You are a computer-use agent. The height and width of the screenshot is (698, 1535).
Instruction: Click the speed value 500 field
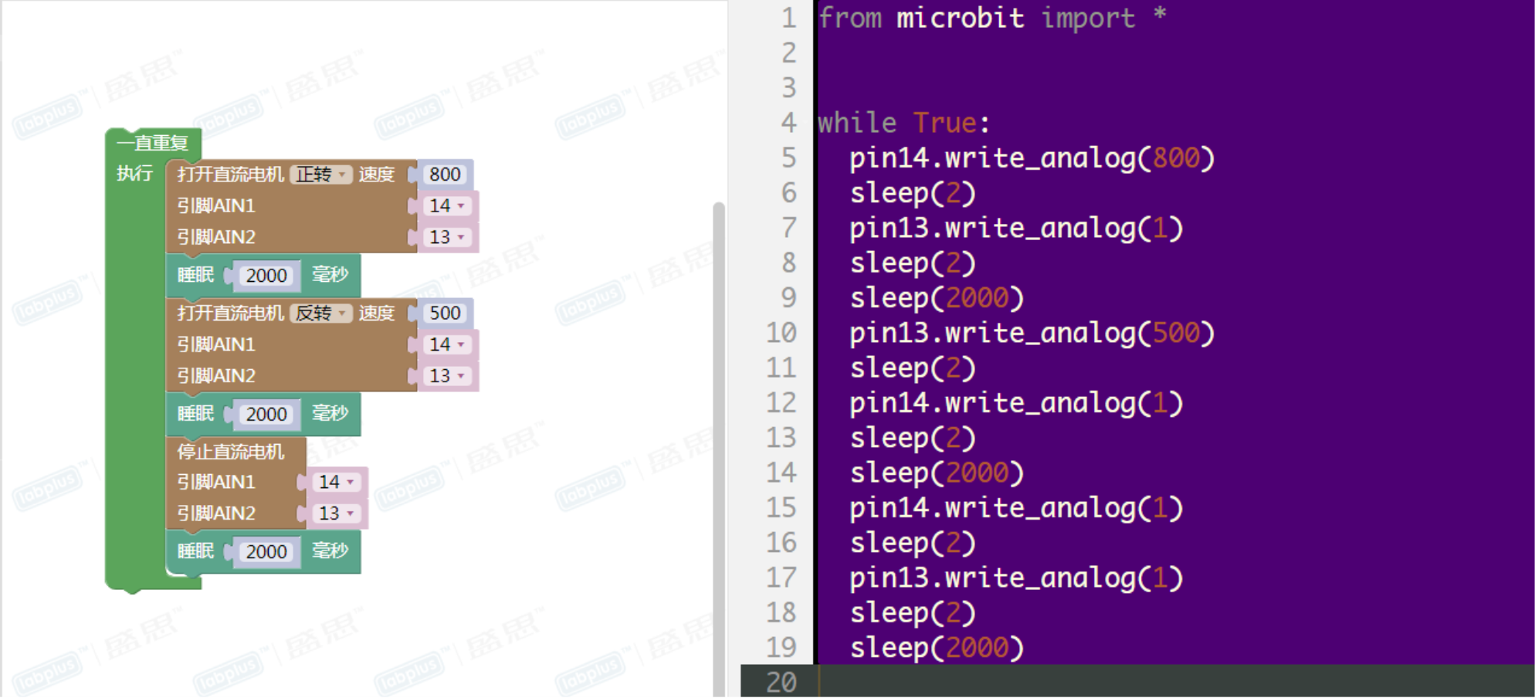click(445, 313)
